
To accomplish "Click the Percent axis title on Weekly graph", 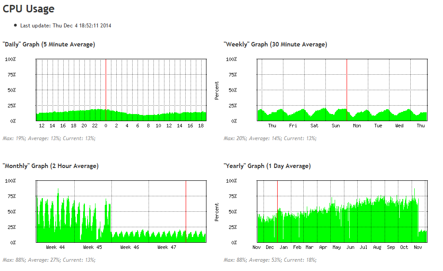I will [x=217, y=91].
